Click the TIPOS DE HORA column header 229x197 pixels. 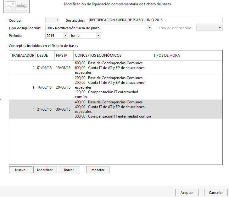[x=187, y=55]
